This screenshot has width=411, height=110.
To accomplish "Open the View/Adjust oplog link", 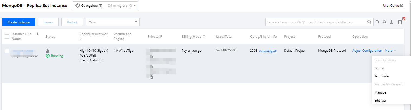I will pos(268,51).
